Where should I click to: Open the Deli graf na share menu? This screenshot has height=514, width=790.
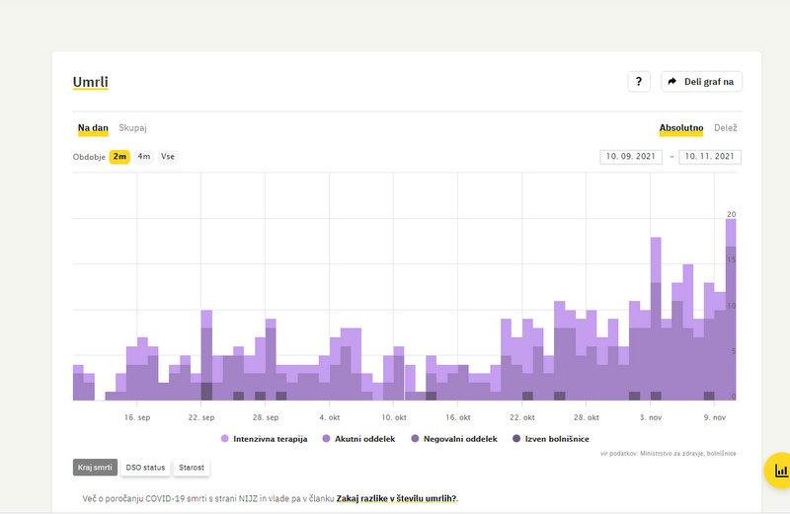702,82
